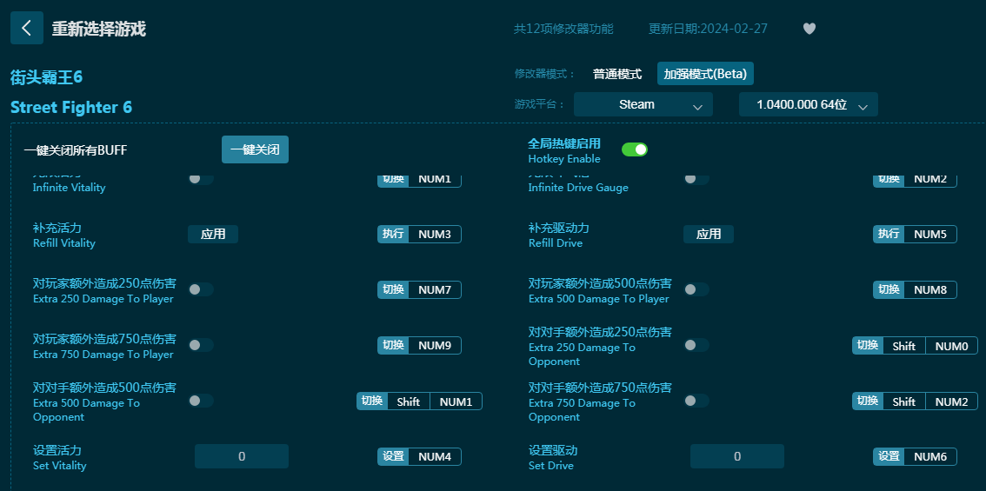The width and height of the screenshot is (986, 491).
Task: Click 切换 label next to NUM7
Action: pos(394,290)
